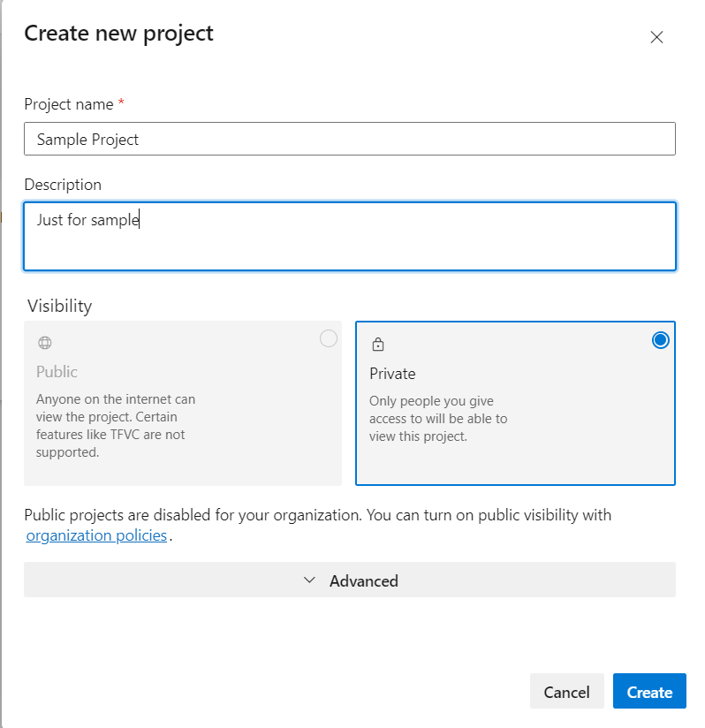Click the Description field label
This screenshot has width=705, height=728.
tap(63, 185)
